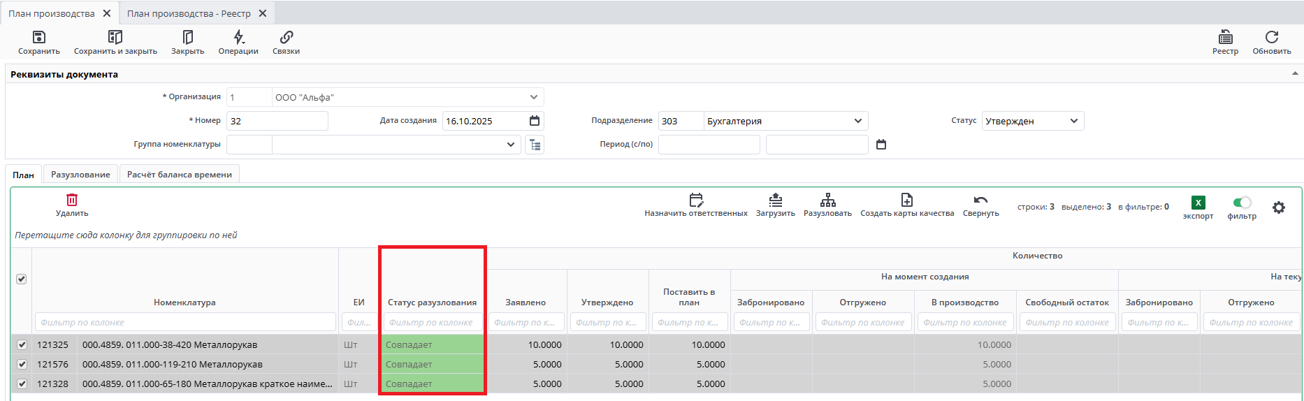Click the Refresh (Обновить) icon
This screenshot has width=1304, height=401.
(x=1271, y=38)
